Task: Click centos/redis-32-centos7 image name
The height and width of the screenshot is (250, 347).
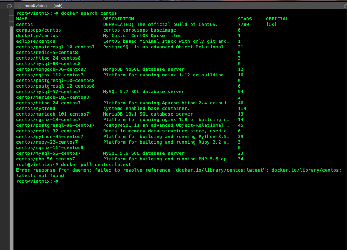Action: [48, 131]
